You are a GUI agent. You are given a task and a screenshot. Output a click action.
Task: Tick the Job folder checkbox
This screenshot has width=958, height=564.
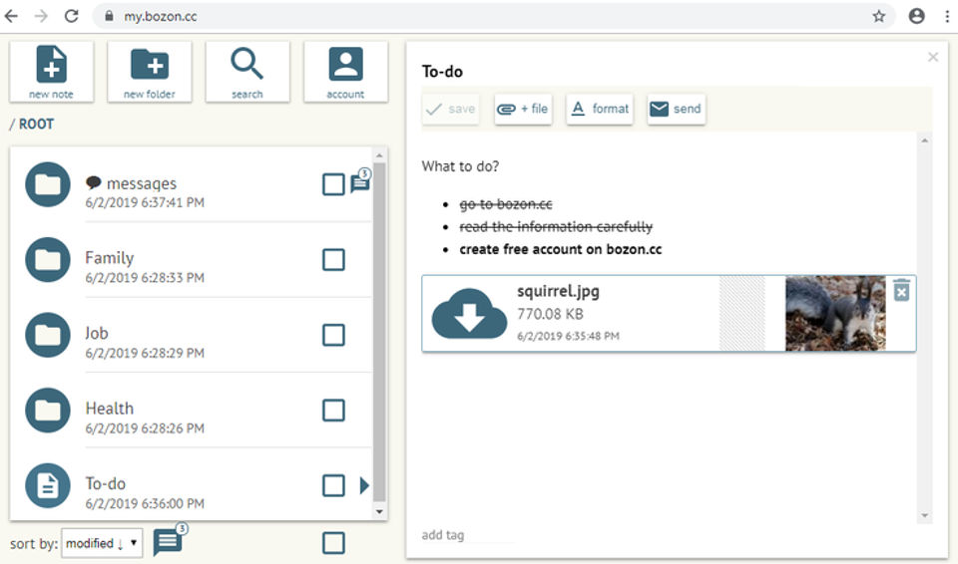(333, 335)
